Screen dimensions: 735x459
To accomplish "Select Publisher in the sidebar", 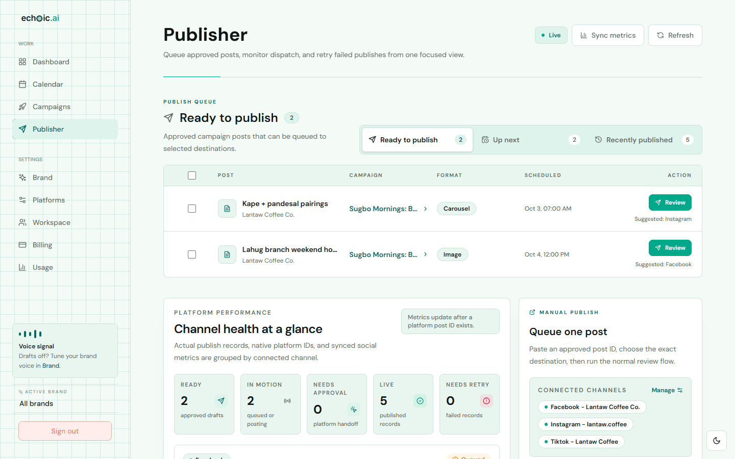I will (x=65, y=129).
